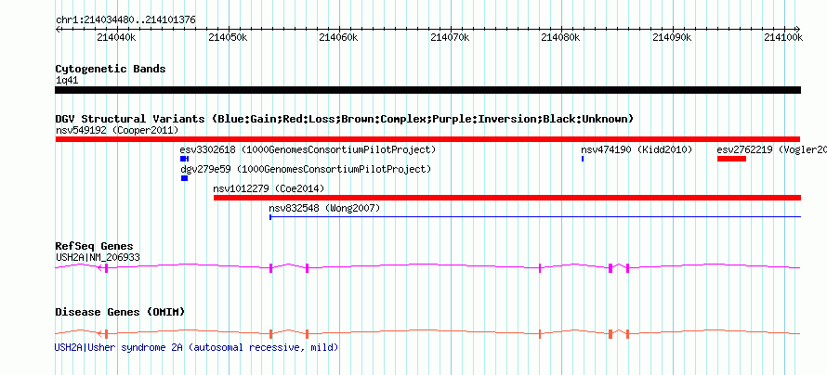This screenshot has width=827, height=375.
Task: Click the 214060k ruler tick label
Action: [x=338, y=37]
